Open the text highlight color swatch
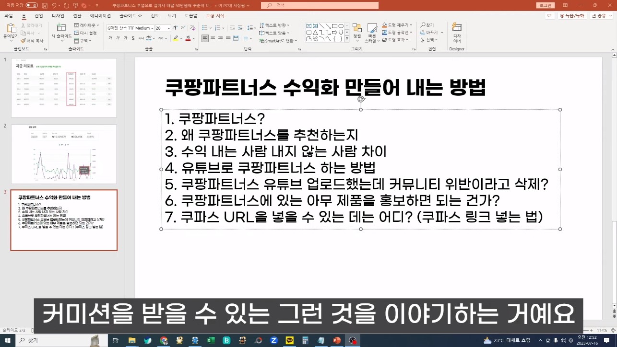Screen dimensions: 617x347 176,38
